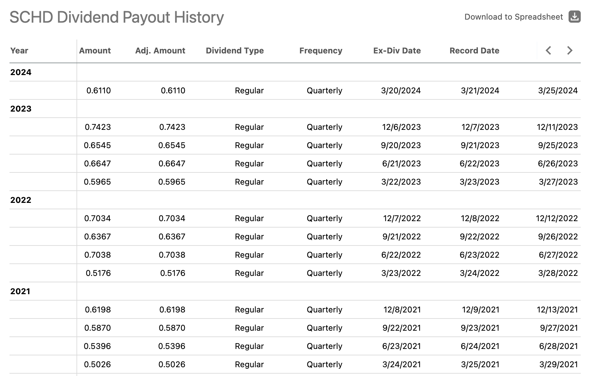
Task: Click the record date 12/9/2021
Action: coord(481,310)
